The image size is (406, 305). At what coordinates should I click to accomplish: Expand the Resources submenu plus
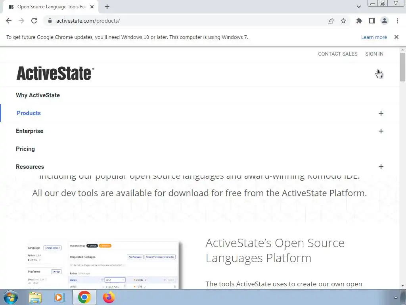pos(381,167)
